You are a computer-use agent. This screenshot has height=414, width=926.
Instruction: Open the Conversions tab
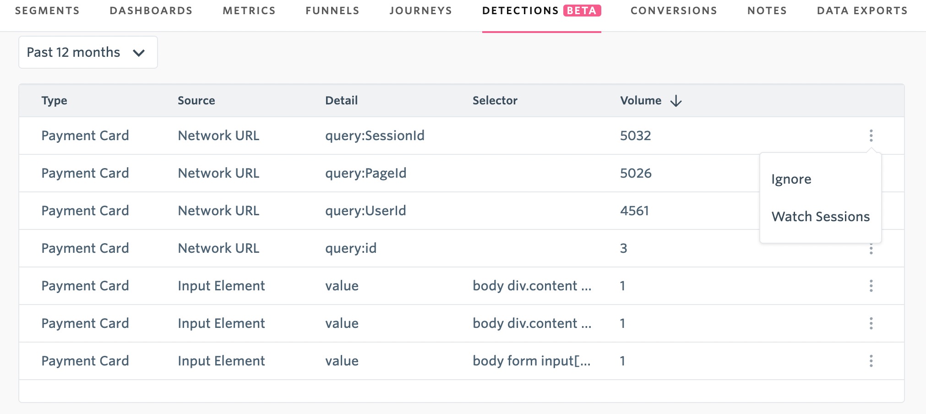pos(674,11)
